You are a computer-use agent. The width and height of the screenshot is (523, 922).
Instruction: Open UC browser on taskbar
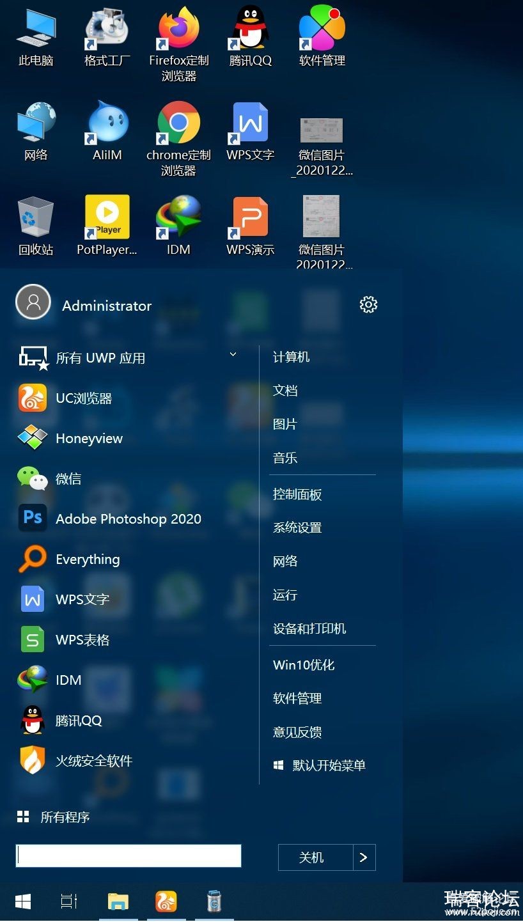pyautogui.click(x=166, y=902)
